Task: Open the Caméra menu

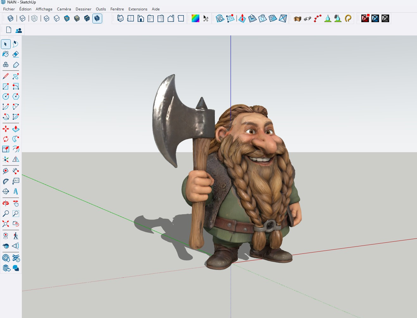Action: [64, 9]
